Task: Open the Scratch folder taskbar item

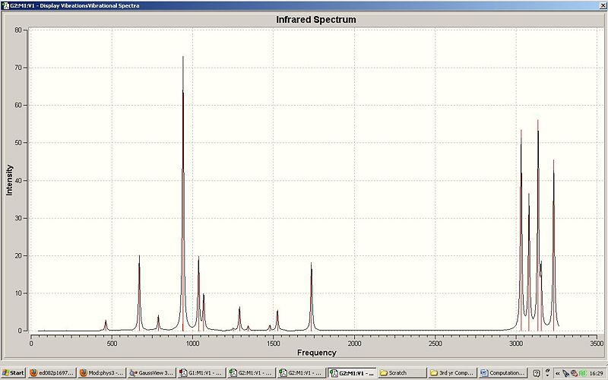Action: tap(401, 373)
